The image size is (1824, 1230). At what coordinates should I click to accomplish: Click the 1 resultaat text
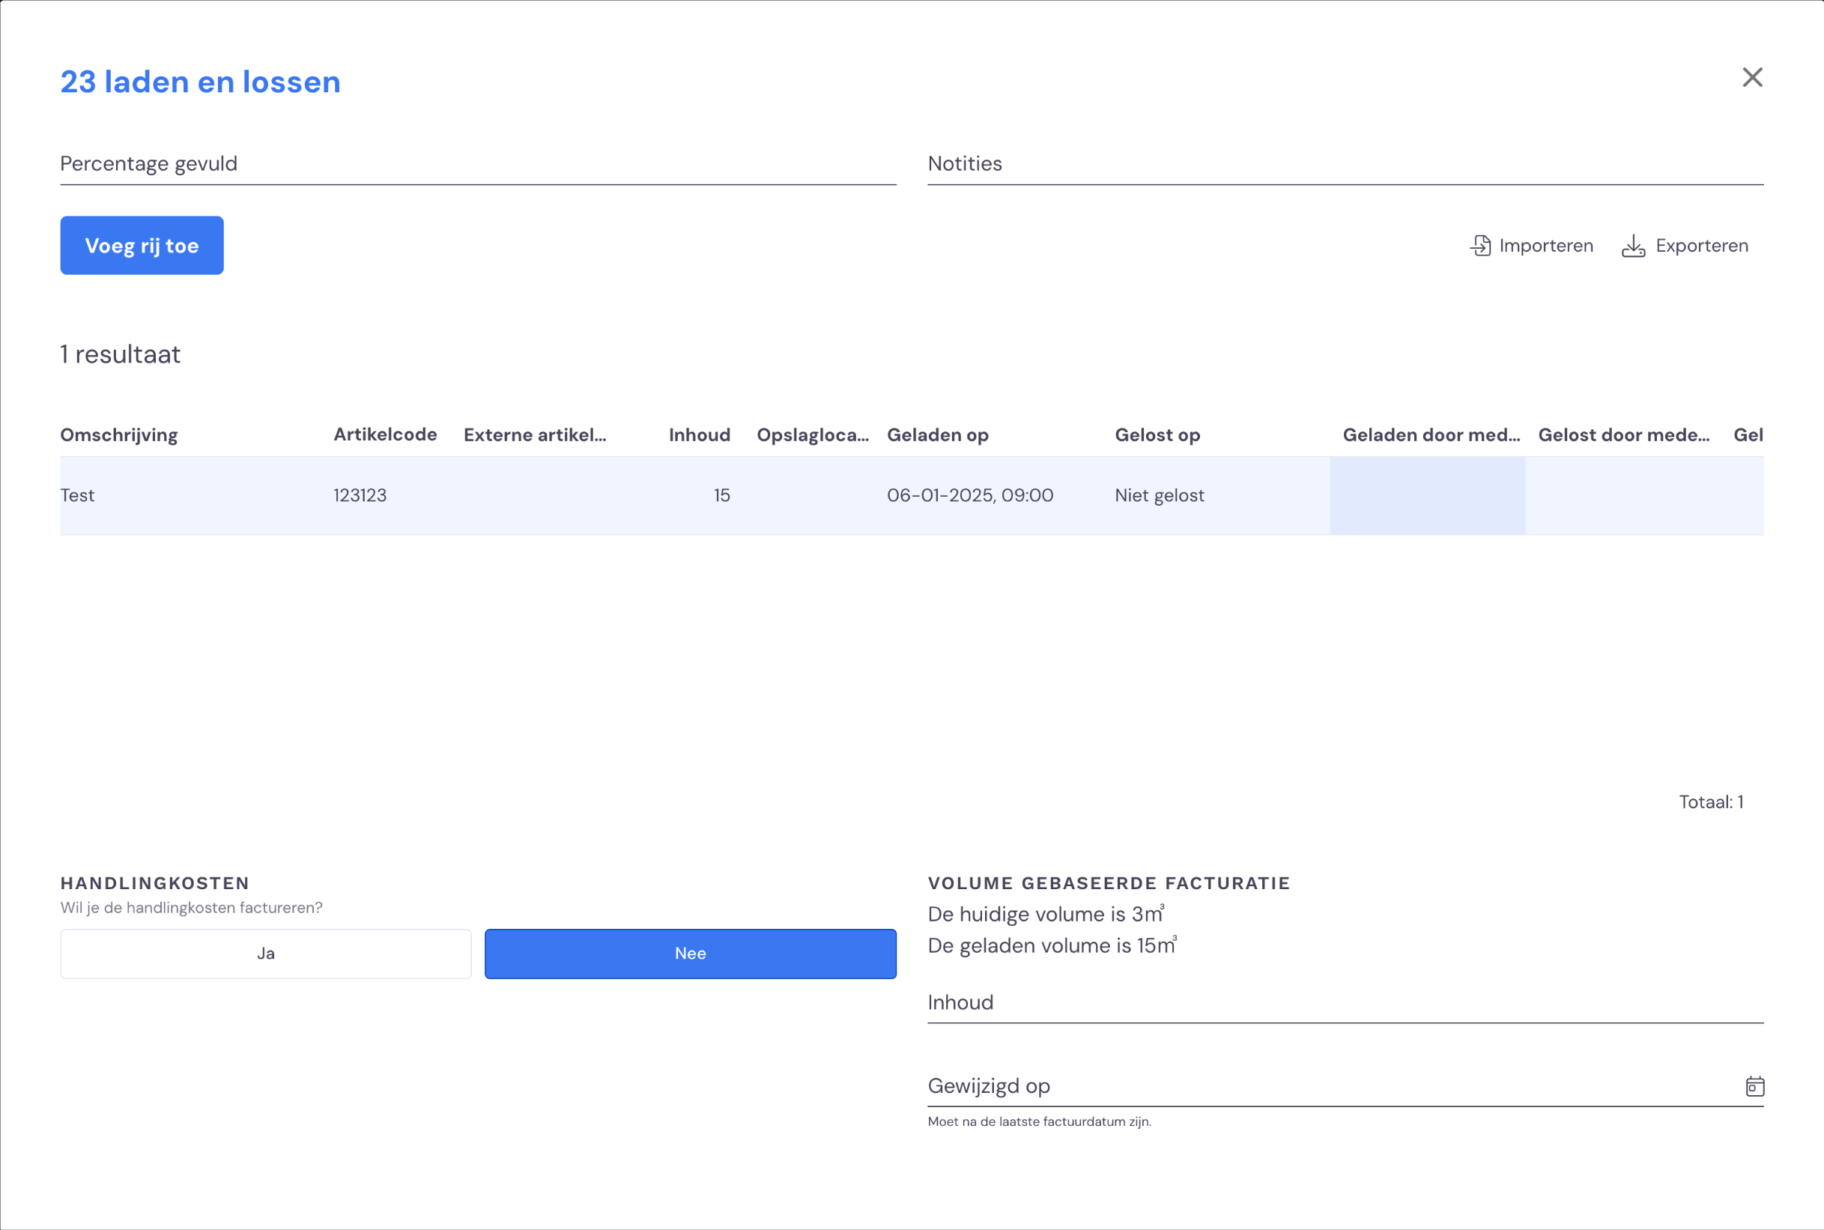coord(120,354)
